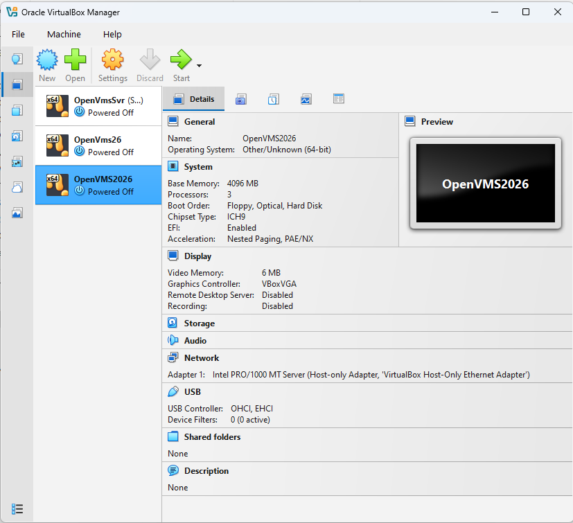Click the OHCI, EHCI controller value

252,409
